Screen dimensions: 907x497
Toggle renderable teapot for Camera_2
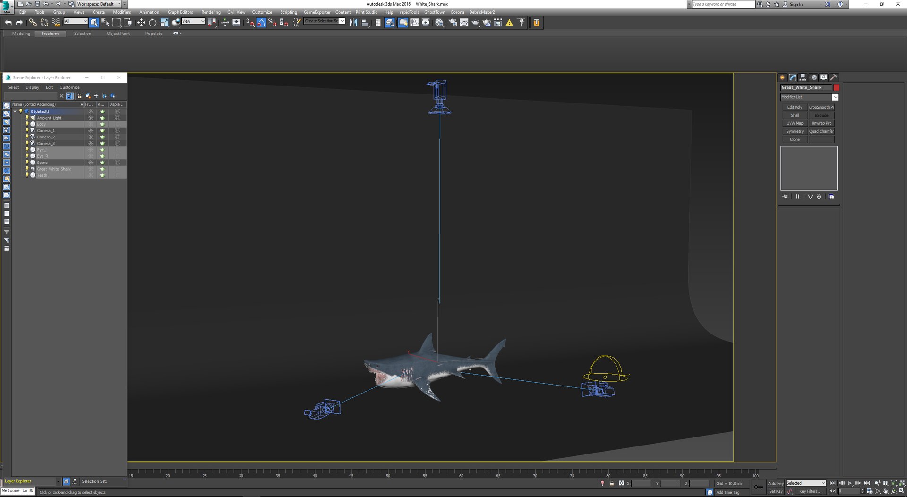coord(102,137)
